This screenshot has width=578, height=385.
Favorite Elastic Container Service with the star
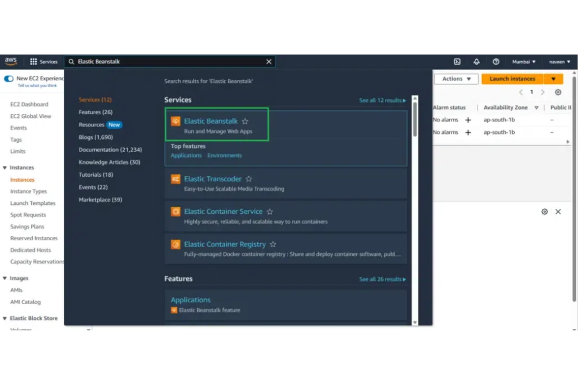pos(270,211)
